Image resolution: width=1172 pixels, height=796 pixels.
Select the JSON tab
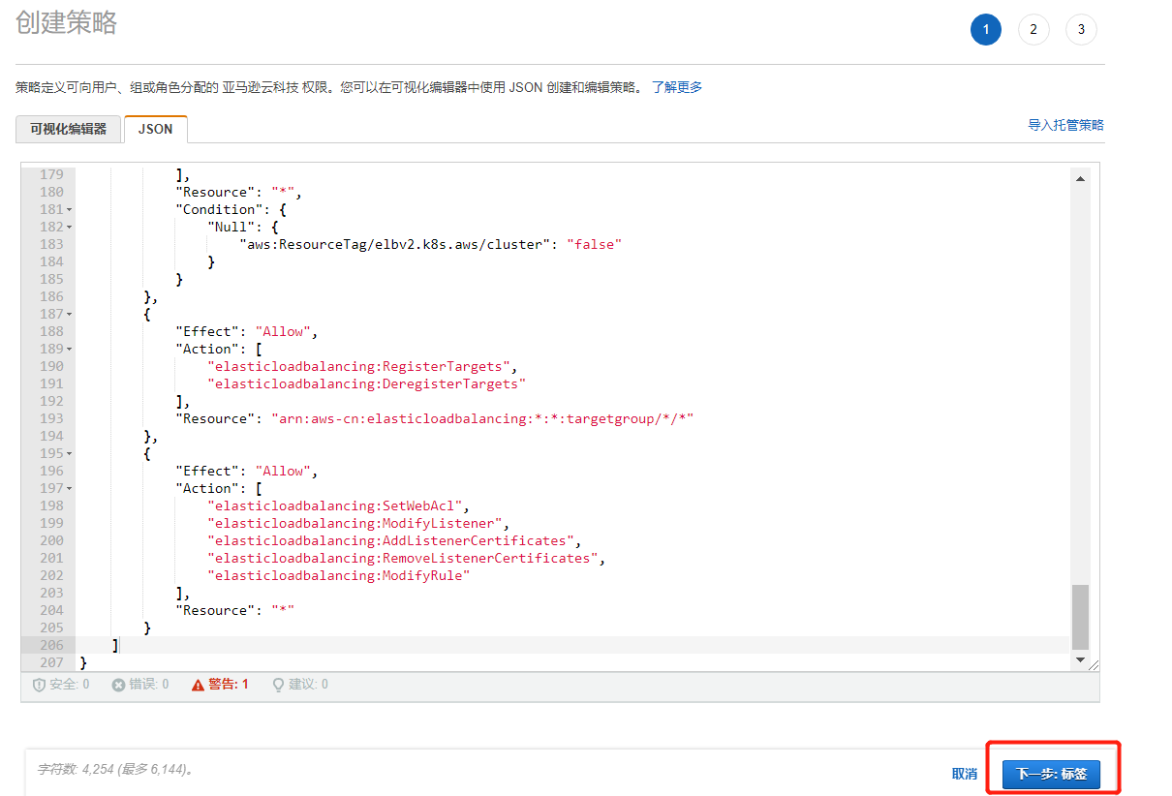point(155,129)
